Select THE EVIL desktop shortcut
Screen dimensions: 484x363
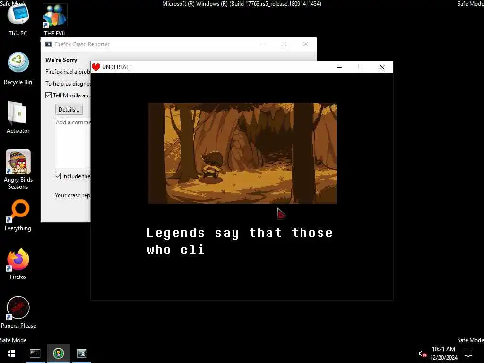tap(55, 19)
